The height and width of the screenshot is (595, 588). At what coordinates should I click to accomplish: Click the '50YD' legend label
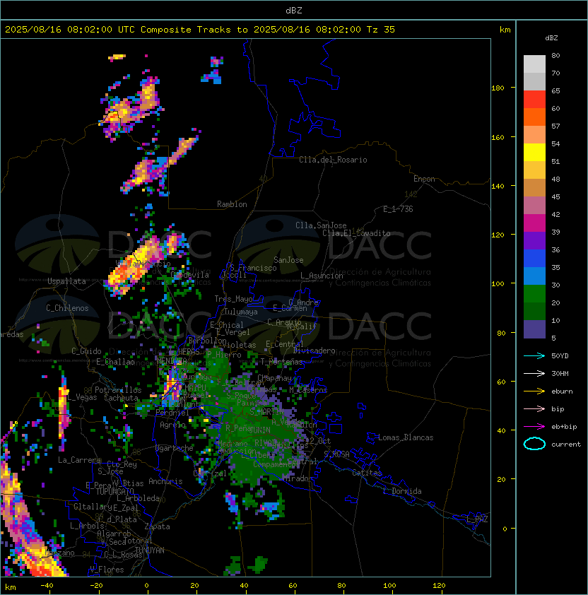(560, 355)
